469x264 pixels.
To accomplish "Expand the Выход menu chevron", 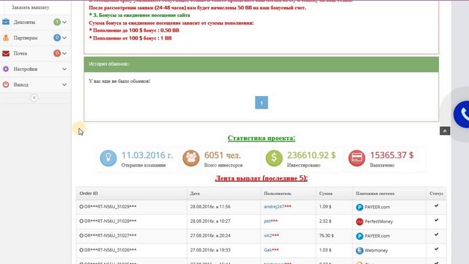I will click(64, 85).
